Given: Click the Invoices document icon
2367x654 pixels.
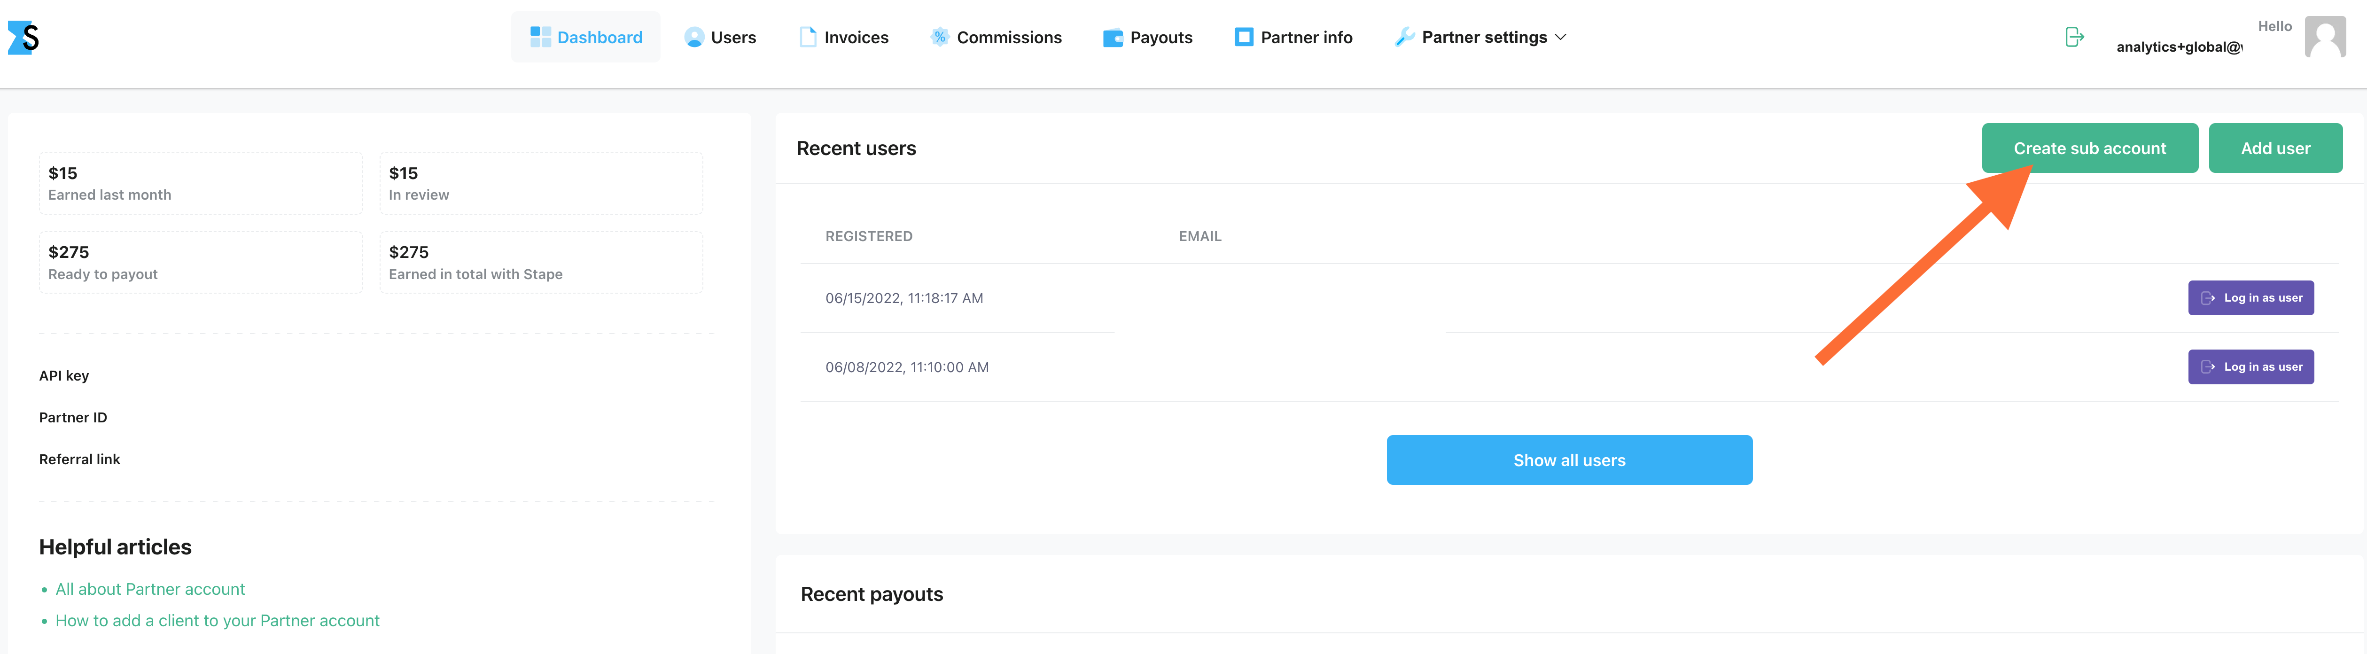Looking at the screenshot, I should click(x=808, y=37).
